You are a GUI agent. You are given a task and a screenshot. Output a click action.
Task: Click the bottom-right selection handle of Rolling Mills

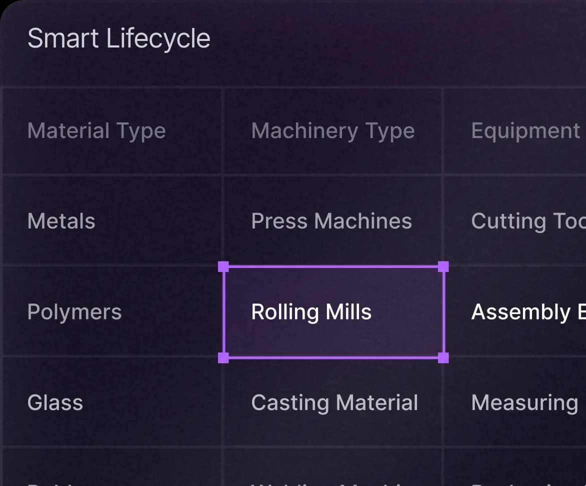(x=443, y=357)
